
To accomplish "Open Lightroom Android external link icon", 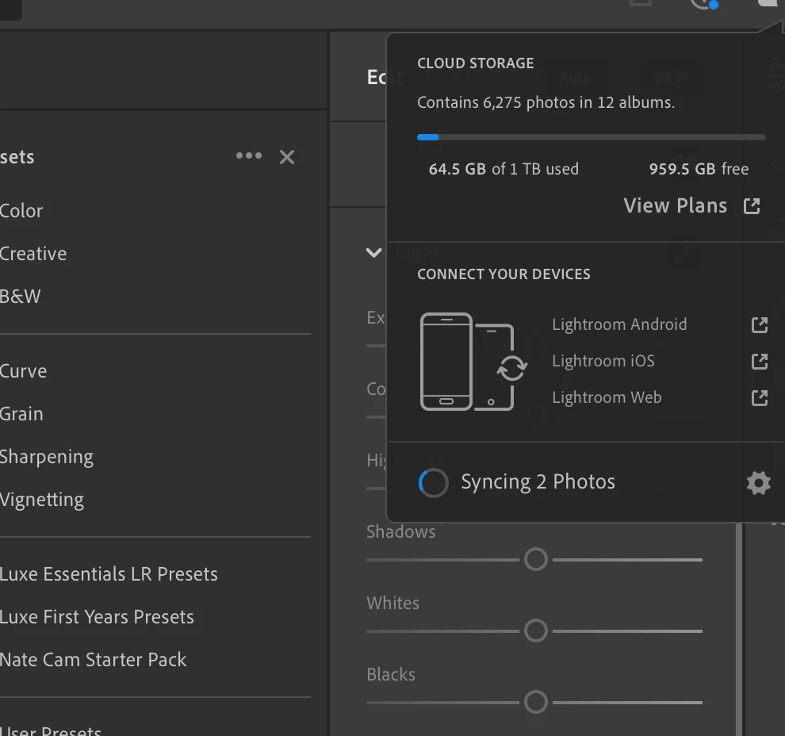I will (x=759, y=324).
